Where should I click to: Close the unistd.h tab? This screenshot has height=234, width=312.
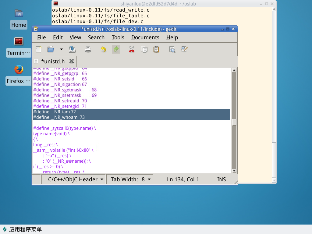coord(72,61)
